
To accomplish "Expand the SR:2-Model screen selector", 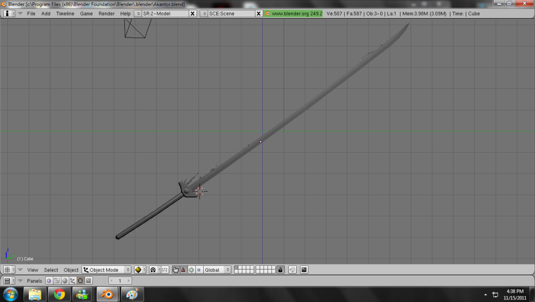I will (x=138, y=14).
